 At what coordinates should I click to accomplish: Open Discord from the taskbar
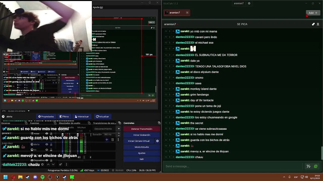click(x=35, y=177)
